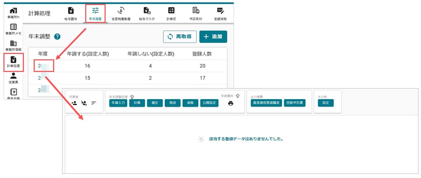Select the 年調しない cell showing 2

(x=151, y=78)
